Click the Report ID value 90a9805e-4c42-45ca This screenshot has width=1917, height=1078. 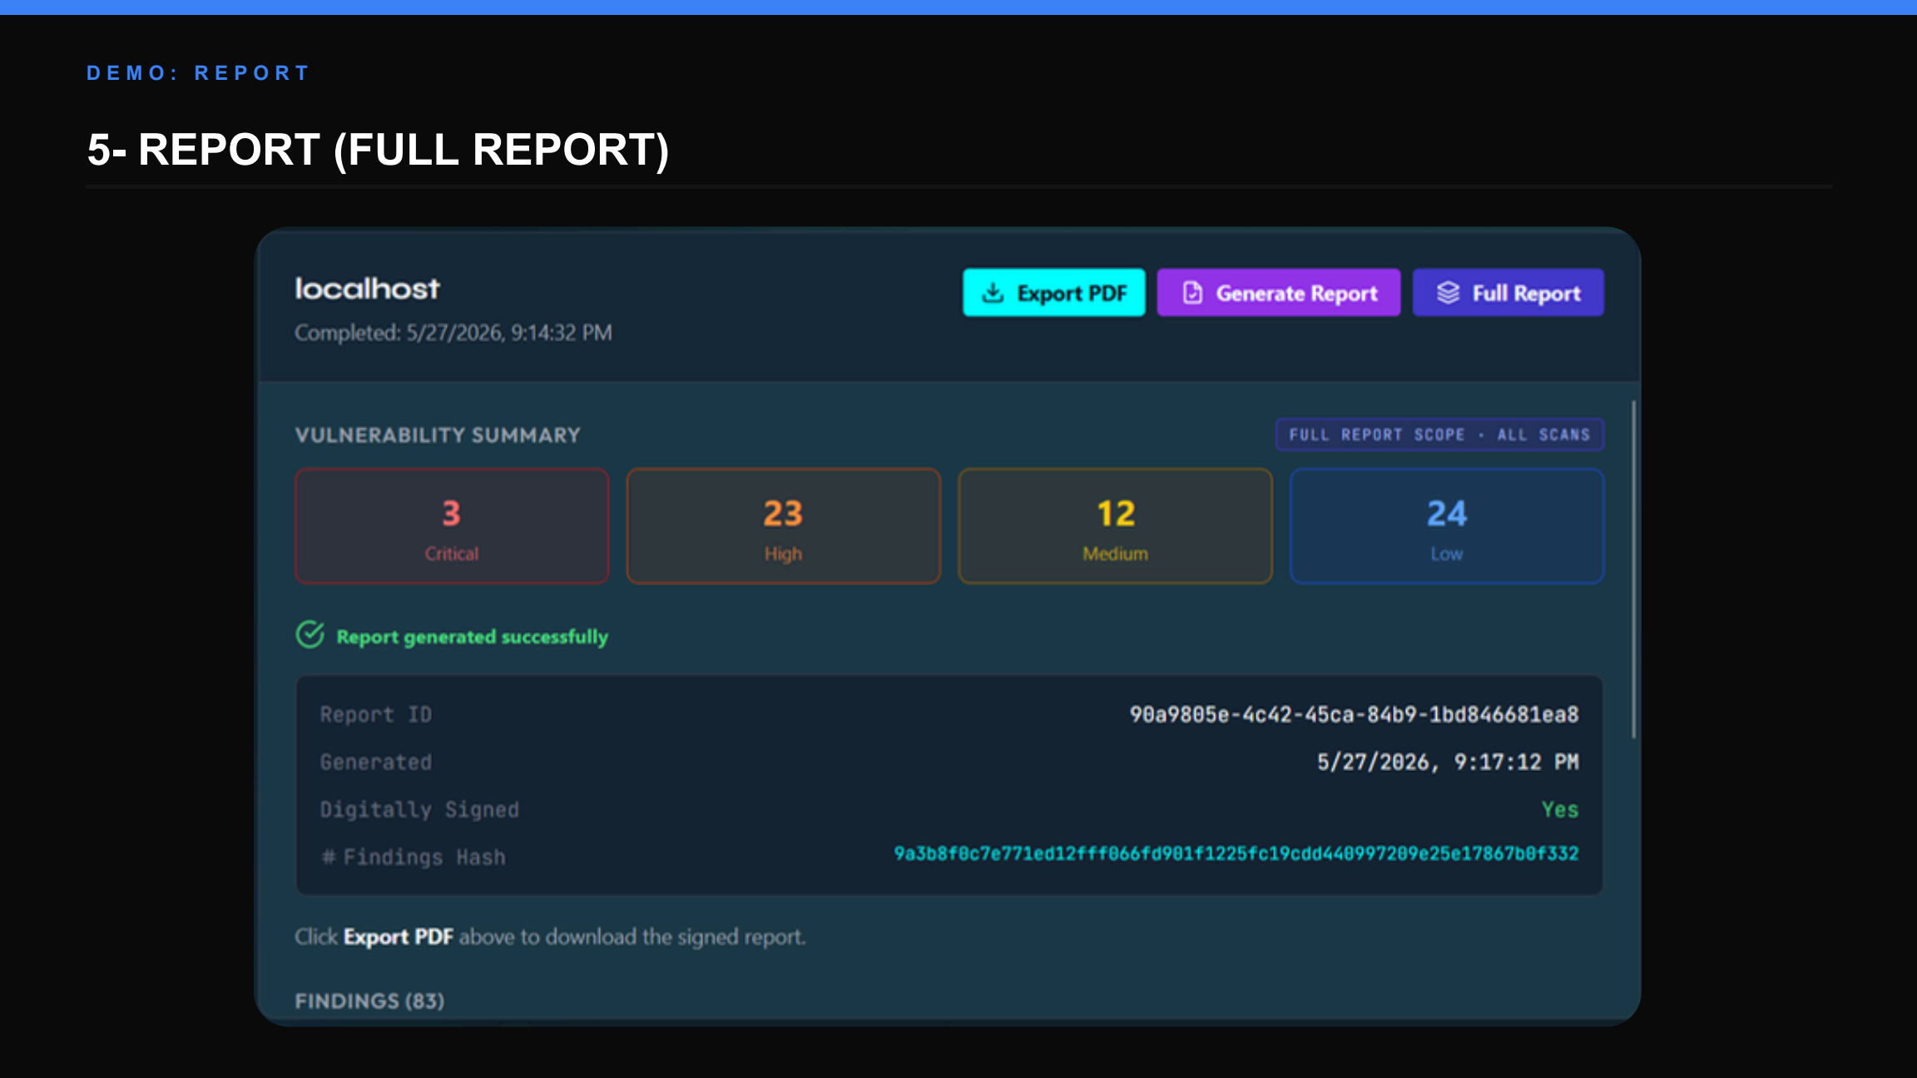coord(1354,715)
